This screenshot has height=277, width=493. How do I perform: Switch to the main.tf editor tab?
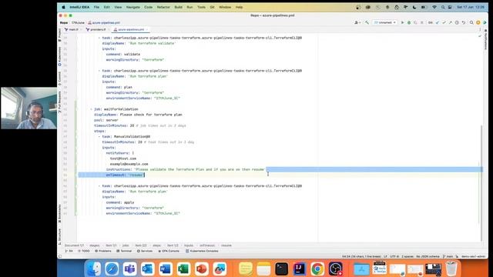point(72,29)
